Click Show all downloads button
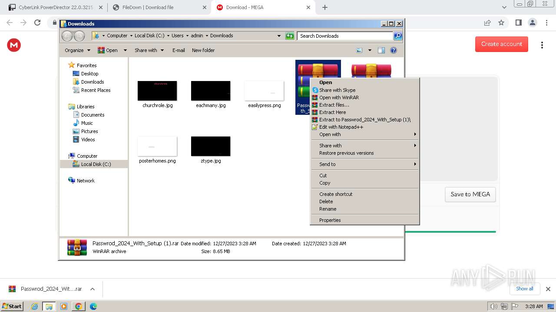 525,289
